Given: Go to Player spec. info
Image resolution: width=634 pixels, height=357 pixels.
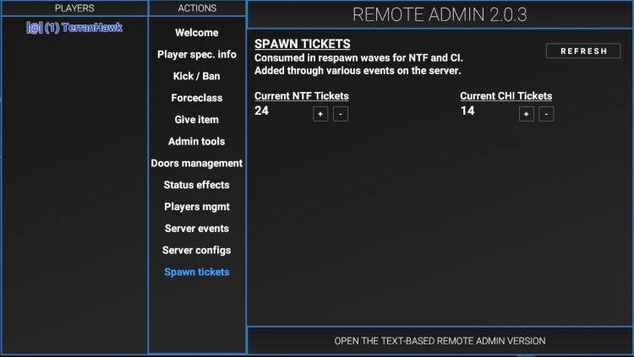Looking at the screenshot, I should click(x=197, y=55).
